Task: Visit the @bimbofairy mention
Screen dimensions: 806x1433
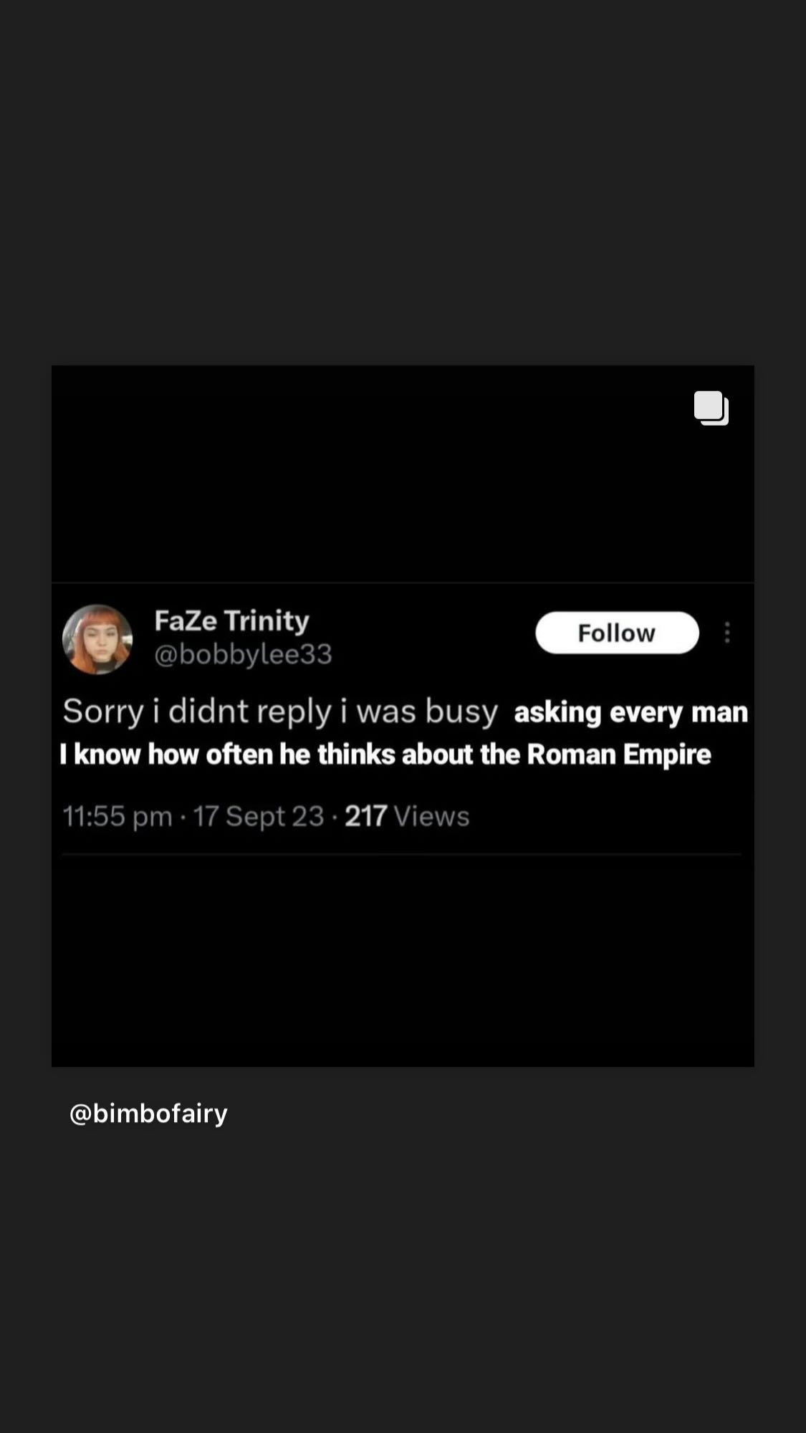Action: coord(148,1113)
